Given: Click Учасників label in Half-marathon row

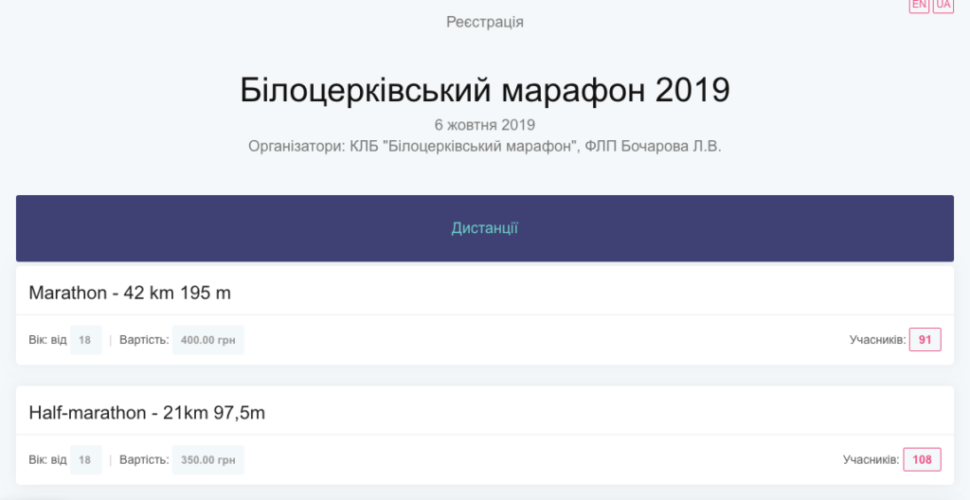Looking at the screenshot, I should coord(871,460).
